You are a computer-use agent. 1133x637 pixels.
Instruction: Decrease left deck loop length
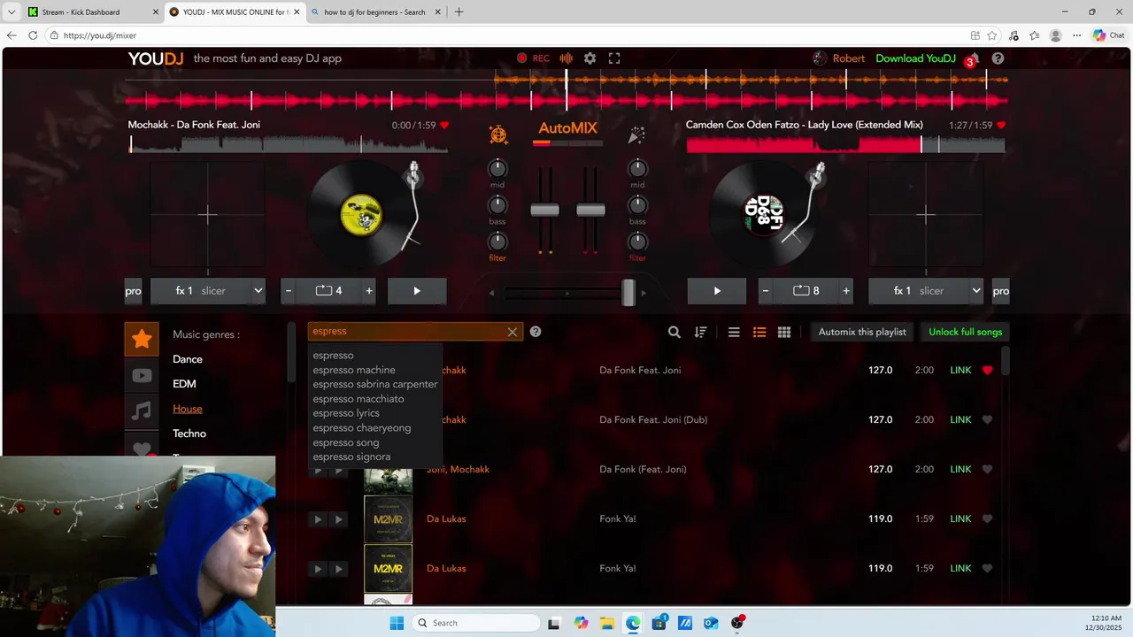[x=288, y=290]
